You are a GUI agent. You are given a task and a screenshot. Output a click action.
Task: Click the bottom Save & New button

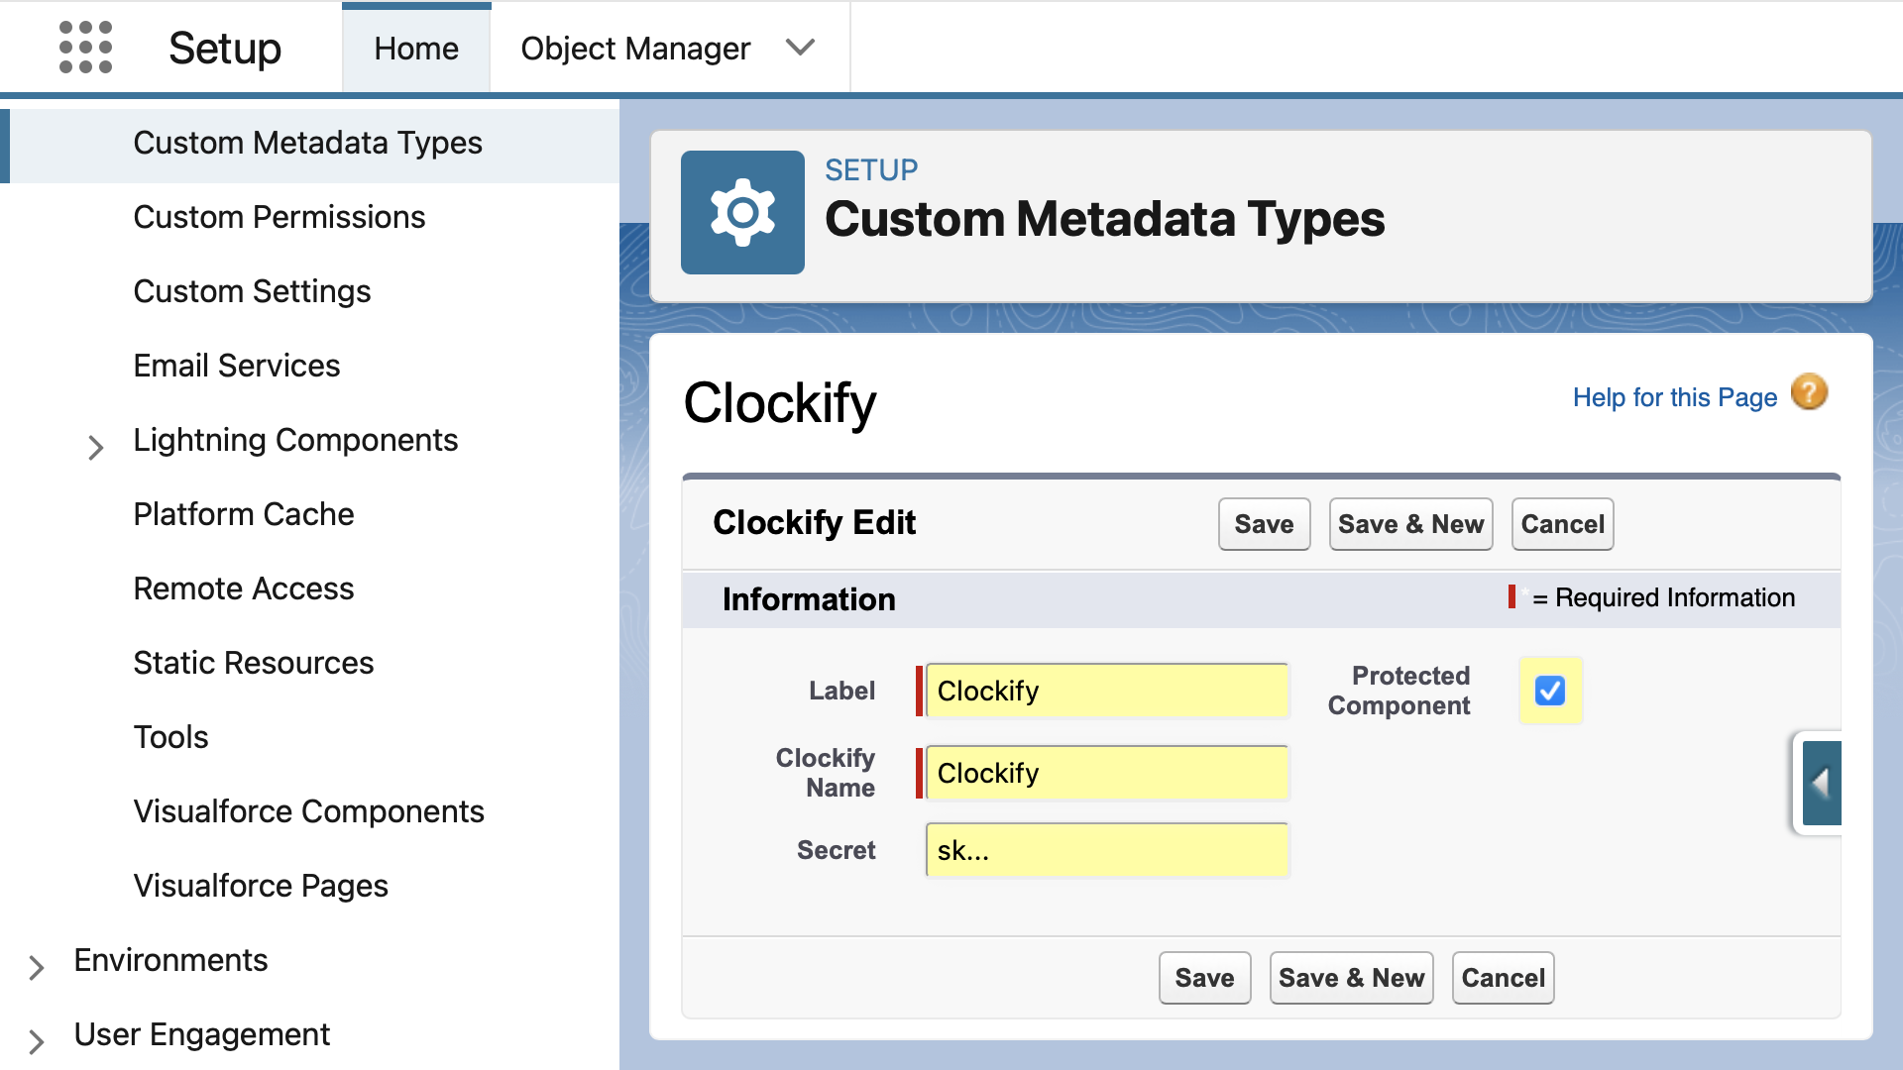1351,978
